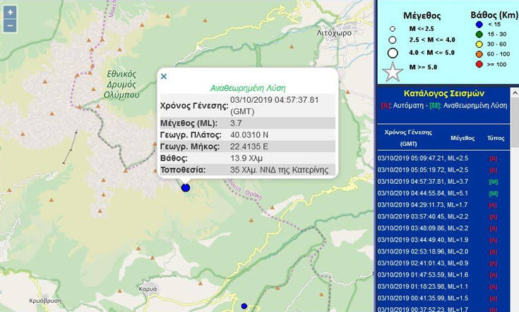The image size is (519, 312).
Task: Click the earthquake catalog vertical scrollbar
Action: [515, 211]
